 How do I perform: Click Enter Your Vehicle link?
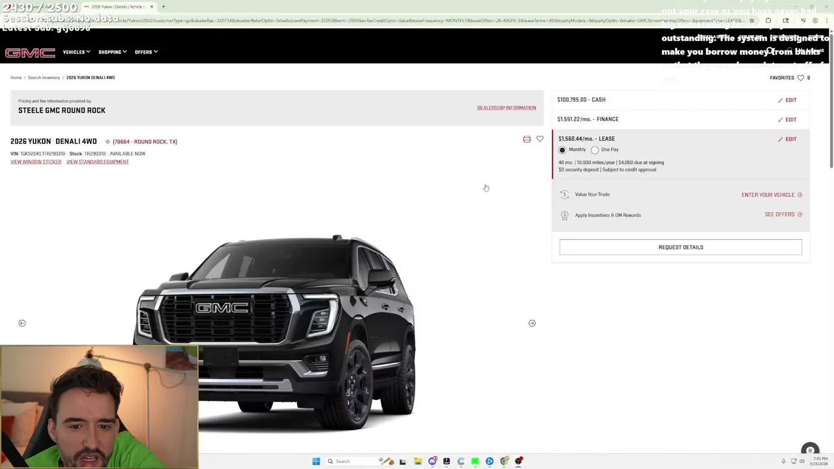771,195
